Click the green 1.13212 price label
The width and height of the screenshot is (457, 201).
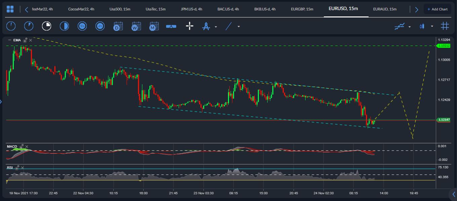point(443,46)
